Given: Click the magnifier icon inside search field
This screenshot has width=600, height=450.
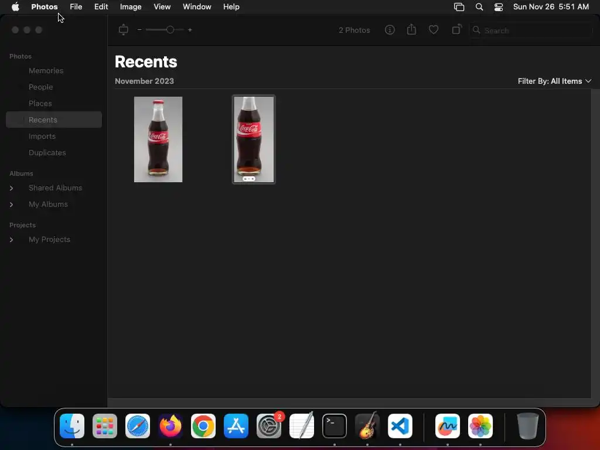Looking at the screenshot, I should coord(476,30).
